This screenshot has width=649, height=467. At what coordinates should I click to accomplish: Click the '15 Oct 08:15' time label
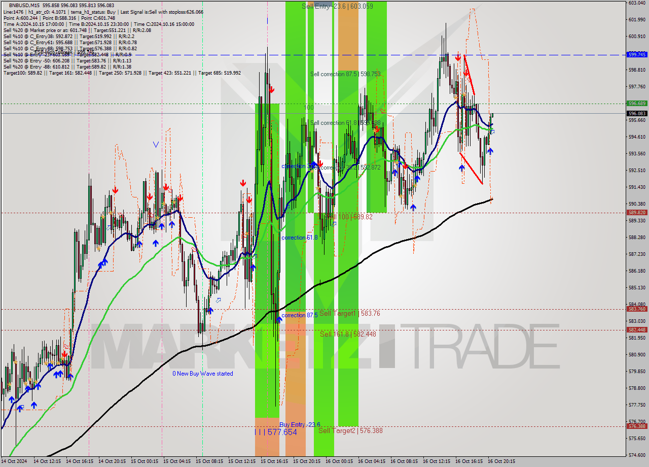tap(209, 461)
